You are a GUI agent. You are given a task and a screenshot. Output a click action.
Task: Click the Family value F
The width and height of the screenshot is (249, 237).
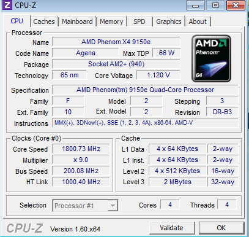pos(68,101)
